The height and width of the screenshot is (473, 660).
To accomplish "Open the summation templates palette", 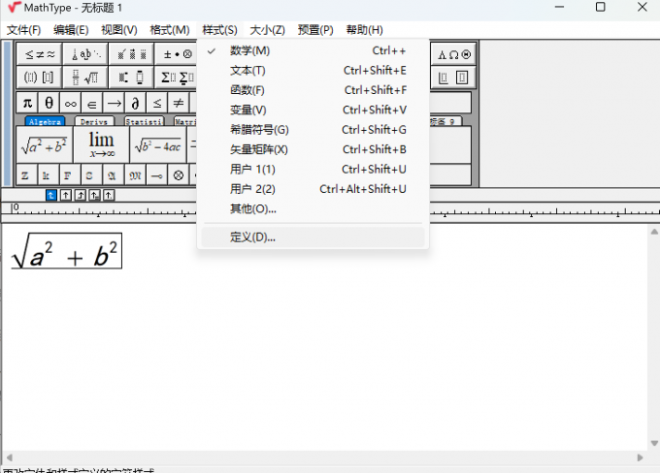I will (177, 78).
